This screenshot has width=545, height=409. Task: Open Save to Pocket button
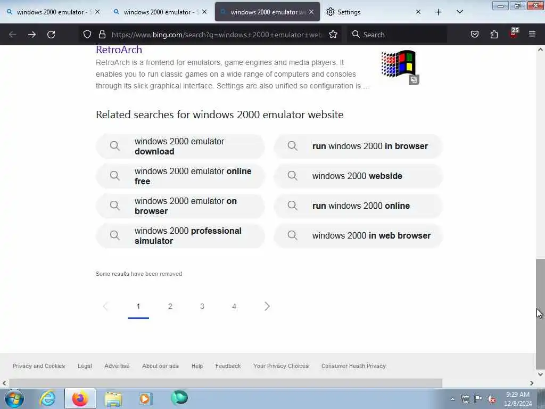474,34
